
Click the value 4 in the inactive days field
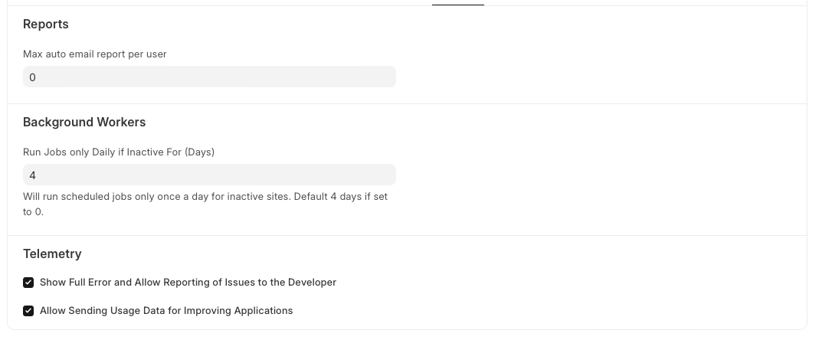click(32, 175)
